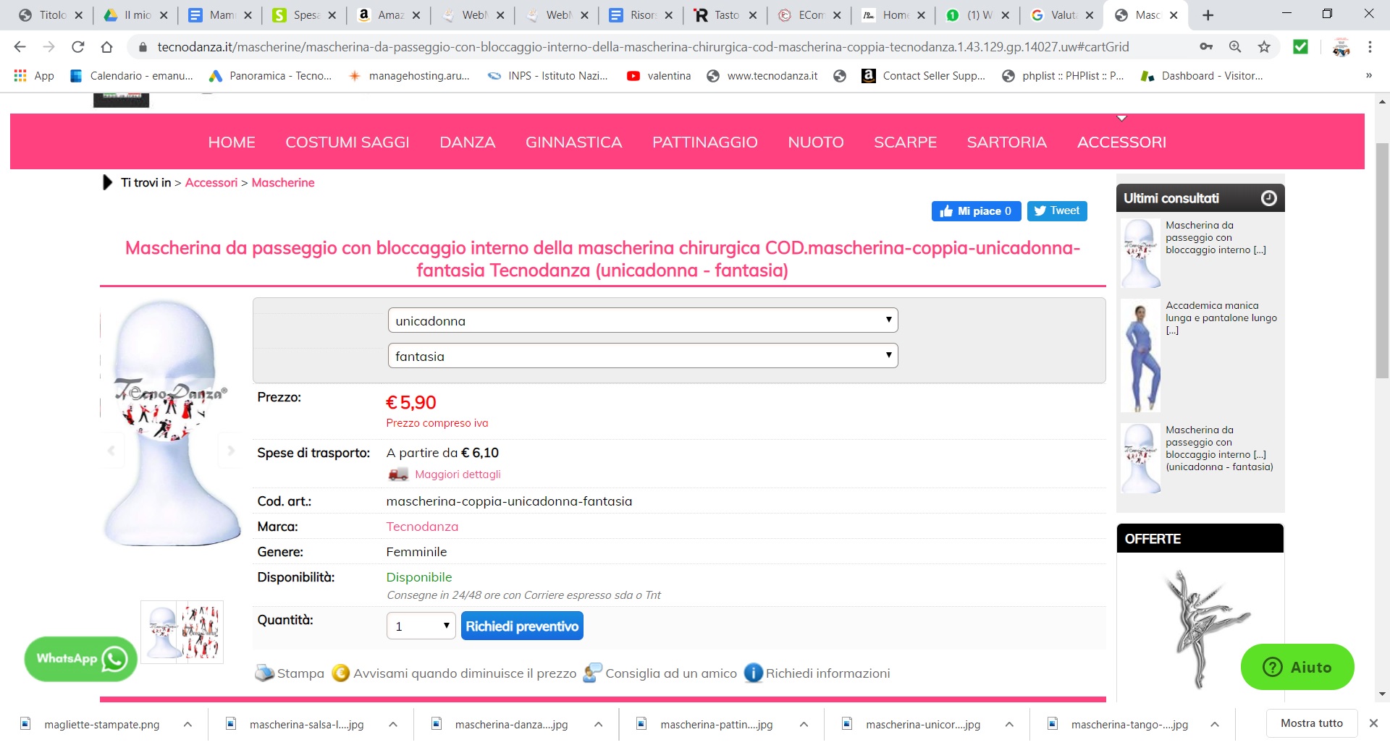This screenshot has height=745, width=1390.
Task: Switch to the Amazon tab
Action: coord(388,15)
